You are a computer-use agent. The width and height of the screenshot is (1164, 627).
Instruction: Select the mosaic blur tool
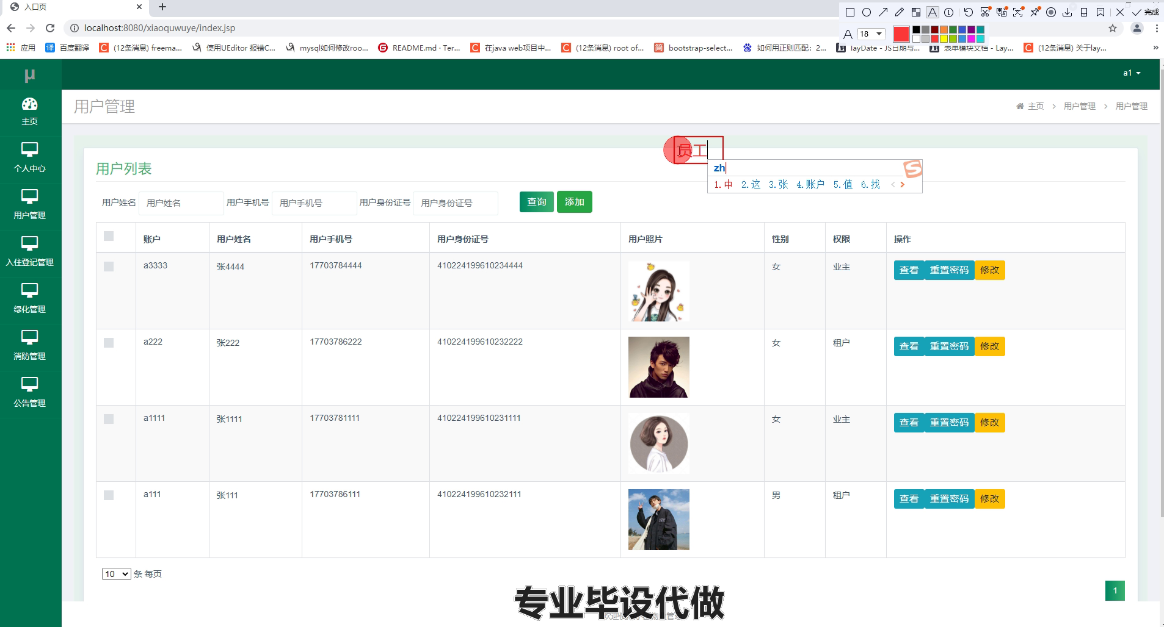[x=916, y=12]
